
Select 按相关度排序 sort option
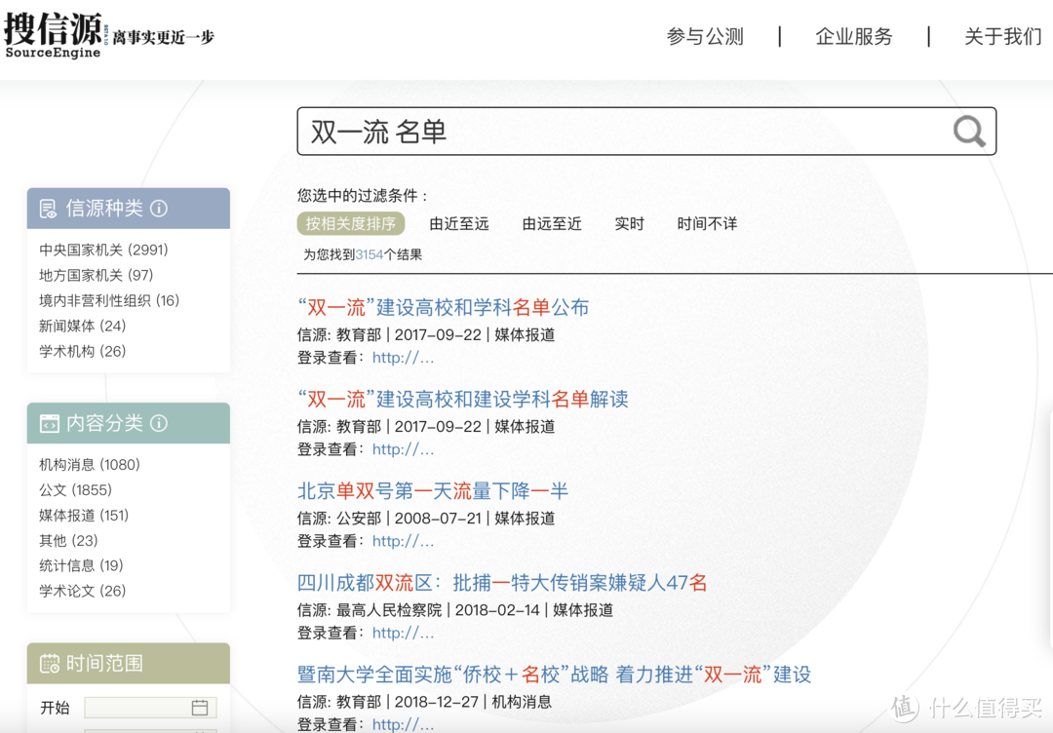351,223
